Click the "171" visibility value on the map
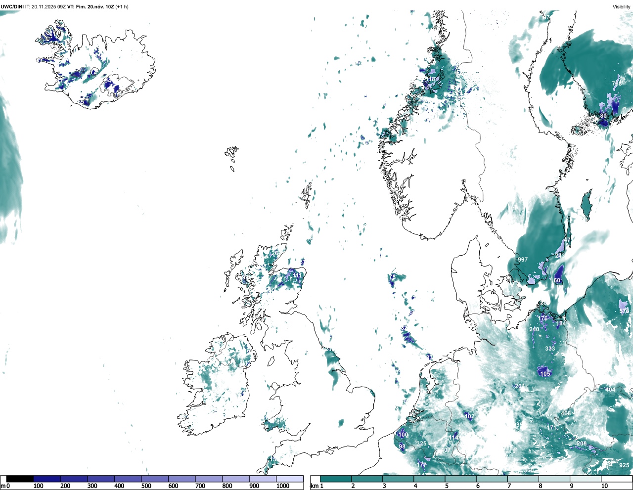 552,428
